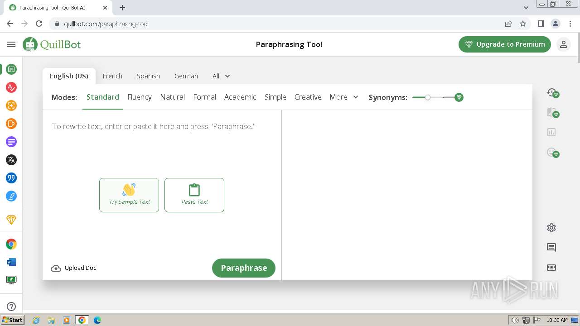This screenshot has width=580, height=326.
Task: Click the Paste Text button
Action: click(x=194, y=195)
